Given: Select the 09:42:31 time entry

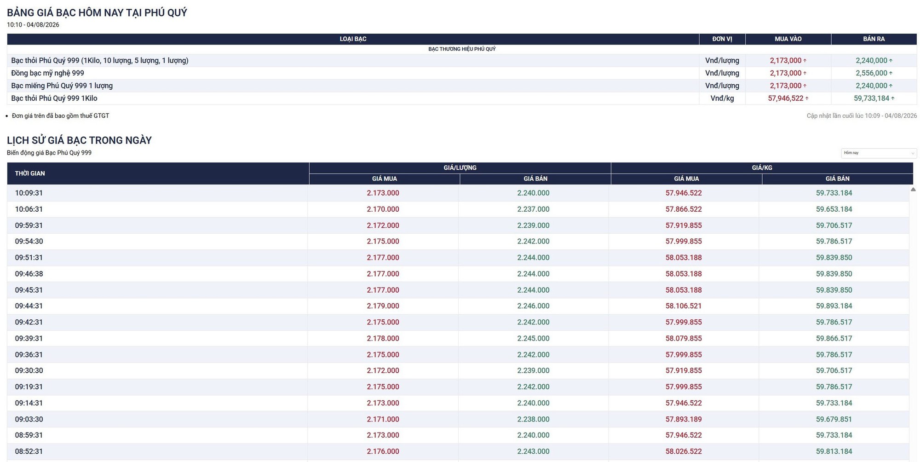Looking at the screenshot, I should 29,323.
